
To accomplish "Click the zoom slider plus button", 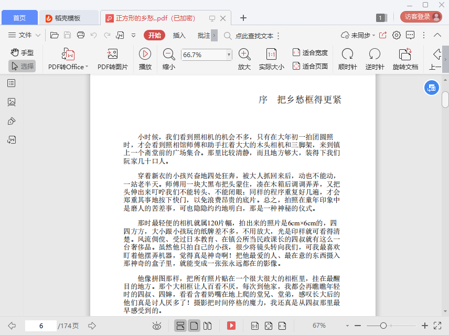I will [425, 326].
